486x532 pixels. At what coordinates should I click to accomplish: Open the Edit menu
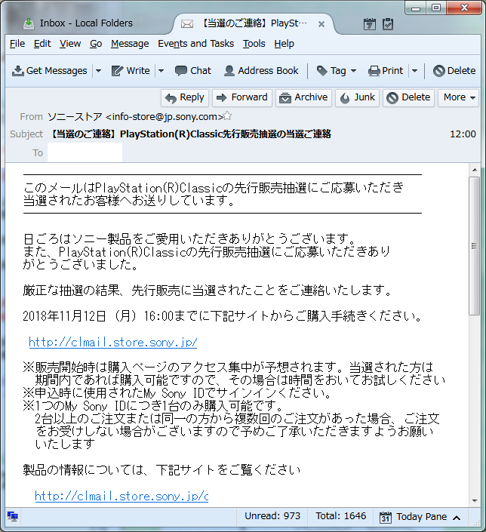tap(42, 44)
